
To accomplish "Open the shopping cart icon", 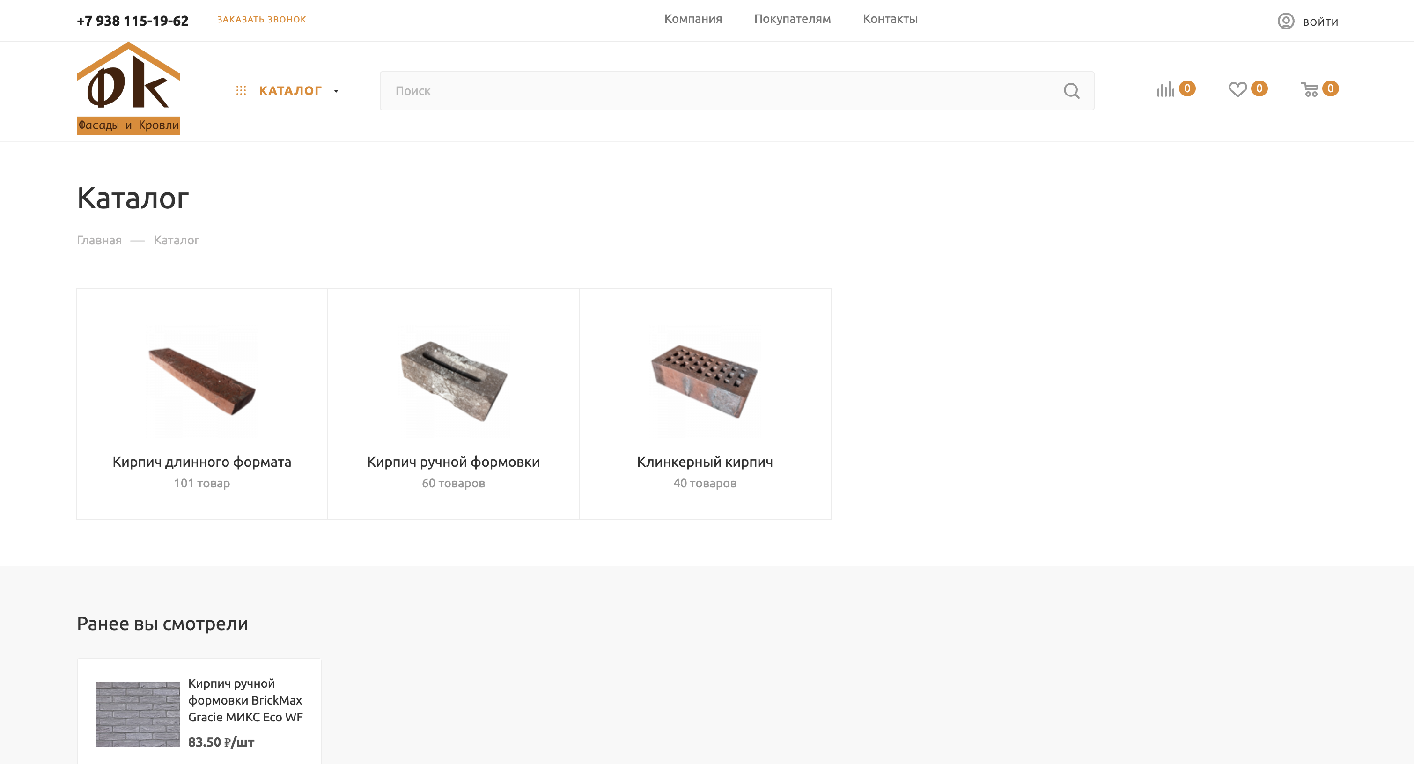I will tap(1310, 89).
